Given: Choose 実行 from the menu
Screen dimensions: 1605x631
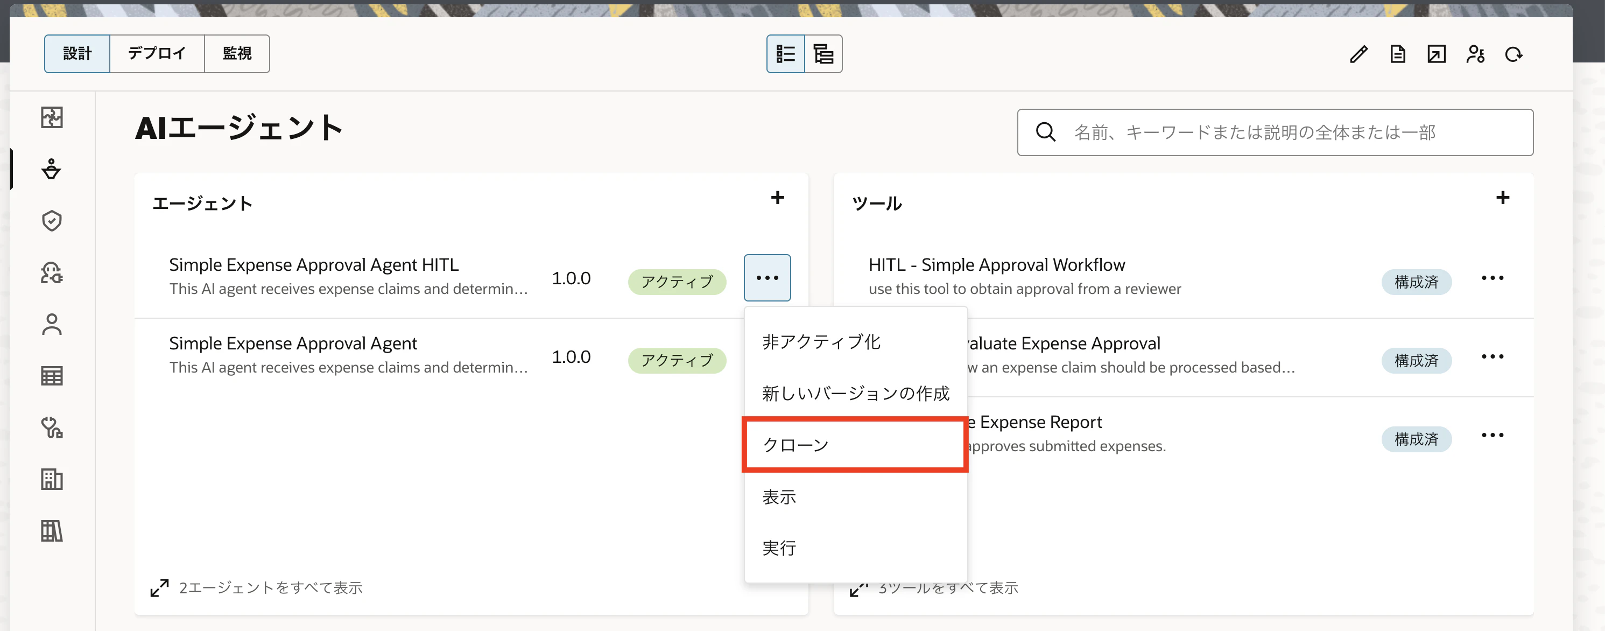Looking at the screenshot, I should [856, 548].
